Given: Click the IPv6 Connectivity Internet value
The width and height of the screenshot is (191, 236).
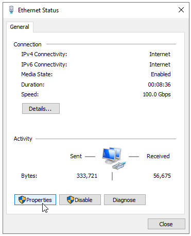Looking at the screenshot, I should 160,64.
